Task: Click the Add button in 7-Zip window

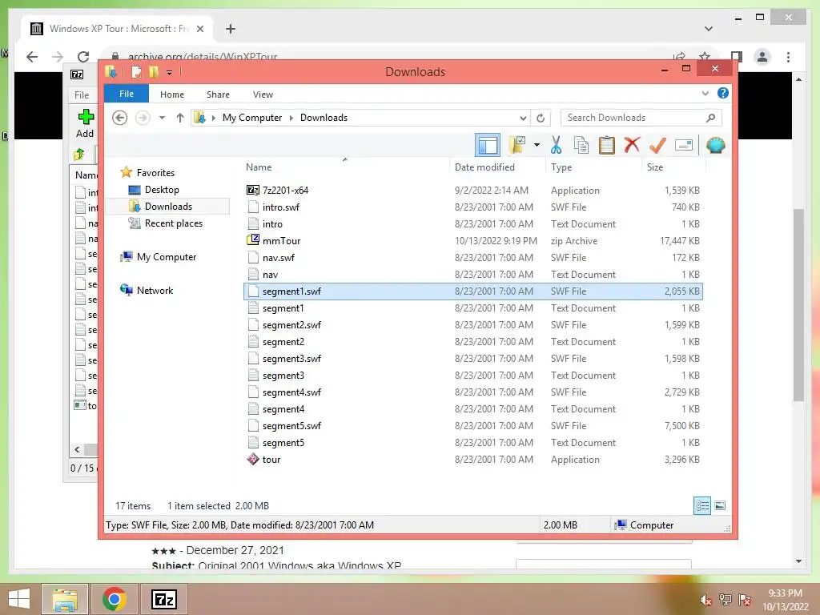Action: point(85,123)
